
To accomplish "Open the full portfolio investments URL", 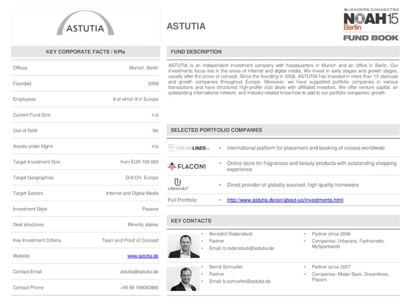I will [285, 200].
